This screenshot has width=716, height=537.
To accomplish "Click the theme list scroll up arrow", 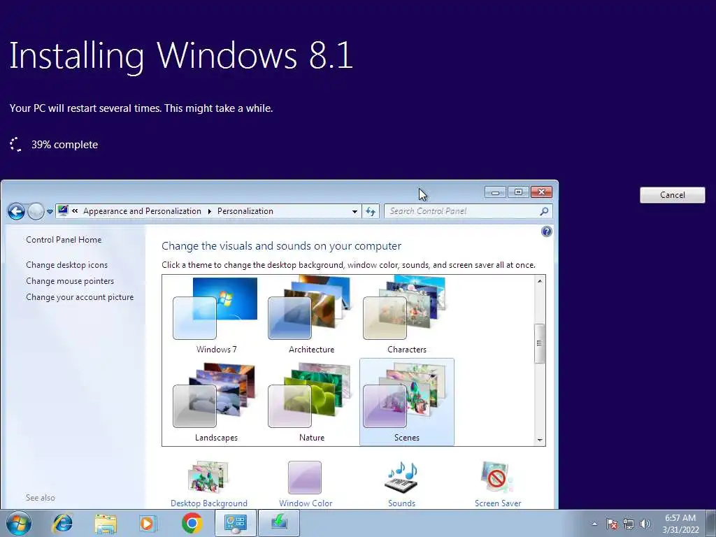I will [540, 281].
